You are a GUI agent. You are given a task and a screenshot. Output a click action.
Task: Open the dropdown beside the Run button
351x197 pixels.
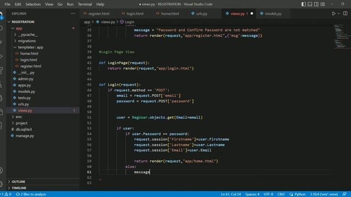click(338, 14)
